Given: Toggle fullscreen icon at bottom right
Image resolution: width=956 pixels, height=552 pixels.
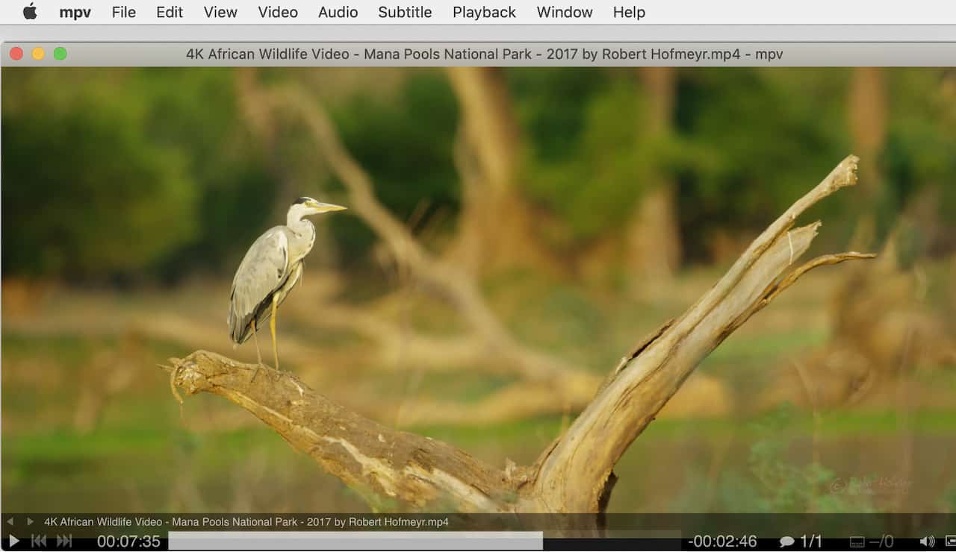Looking at the screenshot, I should click(x=950, y=542).
